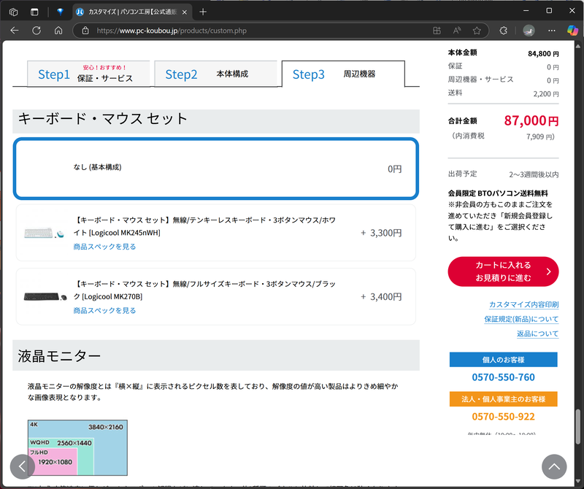Click the browser profile avatar
Image resolution: width=584 pixels, height=489 pixels.
(x=528, y=31)
